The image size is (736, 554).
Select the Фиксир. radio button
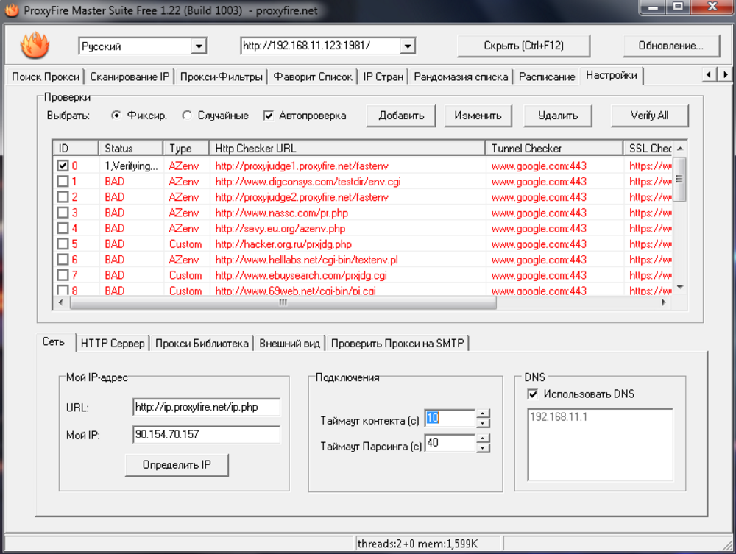(116, 116)
